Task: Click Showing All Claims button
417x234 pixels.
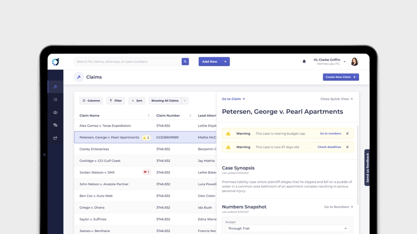Action: tap(165, 101)
